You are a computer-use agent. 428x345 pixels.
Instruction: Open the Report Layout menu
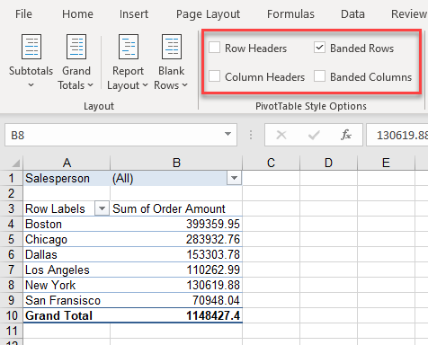point(128,62)
